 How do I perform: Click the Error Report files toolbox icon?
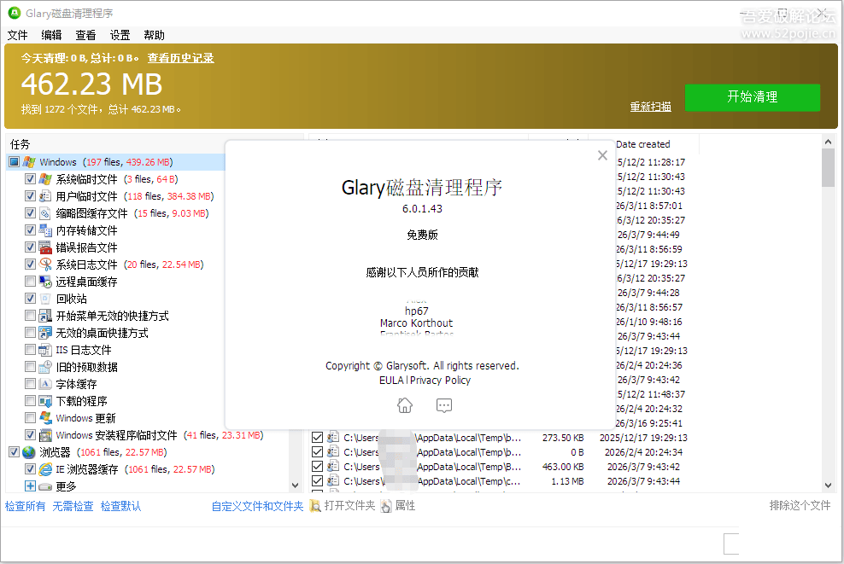pos(45,247)
